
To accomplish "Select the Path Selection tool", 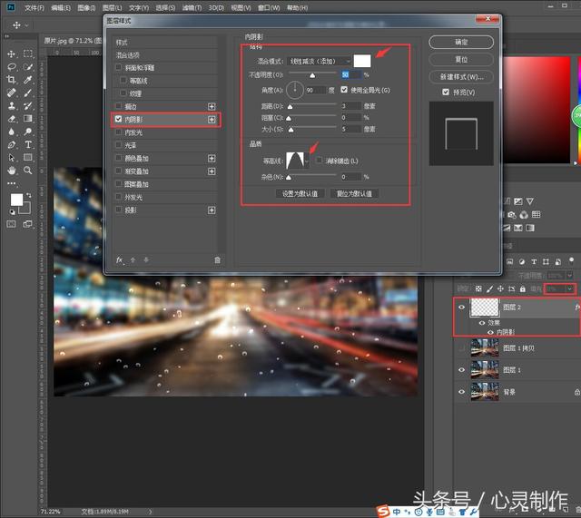I will pyautogui.click(x=12, y=158).
